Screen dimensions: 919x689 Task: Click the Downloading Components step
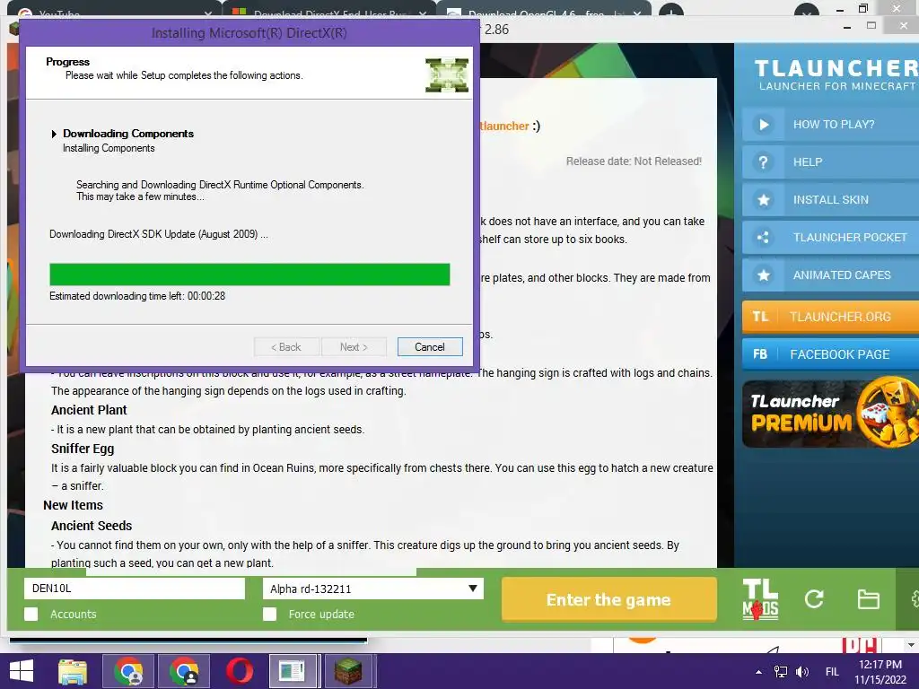click(127, 134)
